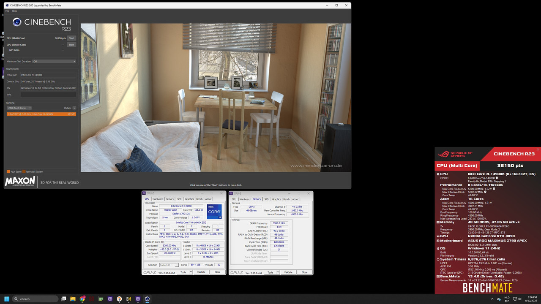Click Tools button in right CPU-Z window
This screenshot has height=304, width=541.
pyautogui.click(x=270, y=272)
